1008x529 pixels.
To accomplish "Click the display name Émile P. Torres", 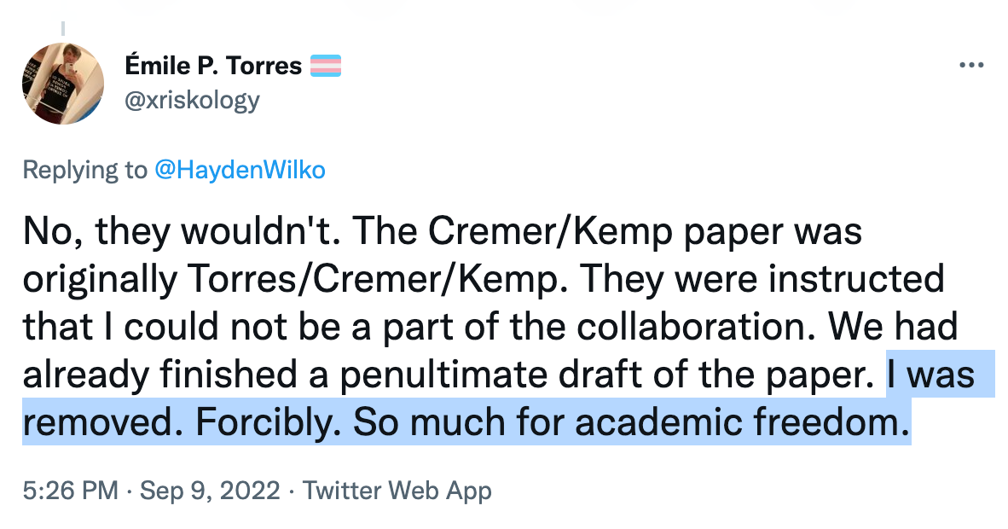I will [213, 65].
